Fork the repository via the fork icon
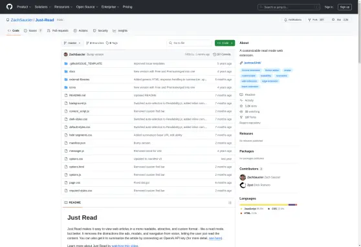The height and width of the screenshot is (247, 361). (309, 20)
